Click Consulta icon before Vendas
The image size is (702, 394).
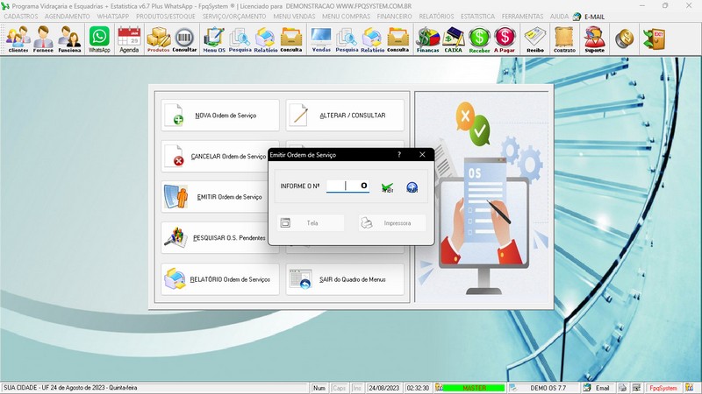[291, 39]
